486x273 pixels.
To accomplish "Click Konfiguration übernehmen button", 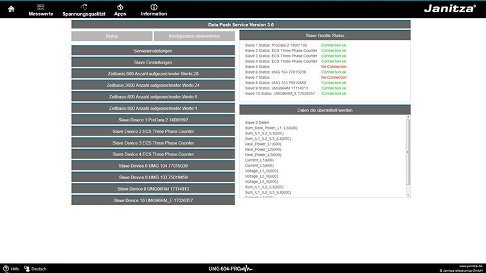I will [195, 37].
